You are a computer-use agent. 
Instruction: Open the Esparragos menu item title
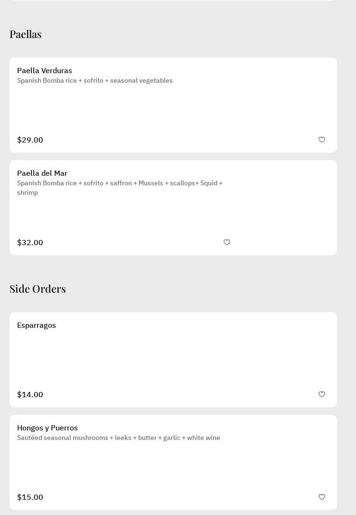click(x=37, y=325)
